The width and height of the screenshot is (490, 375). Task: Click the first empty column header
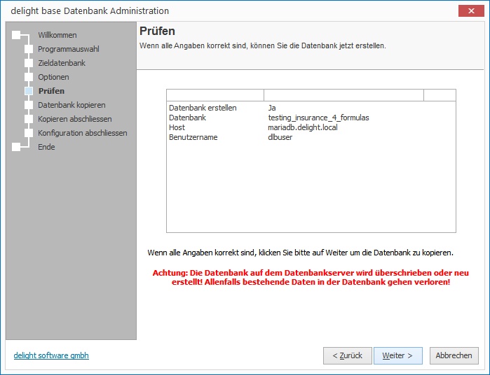tap(215, 95)
